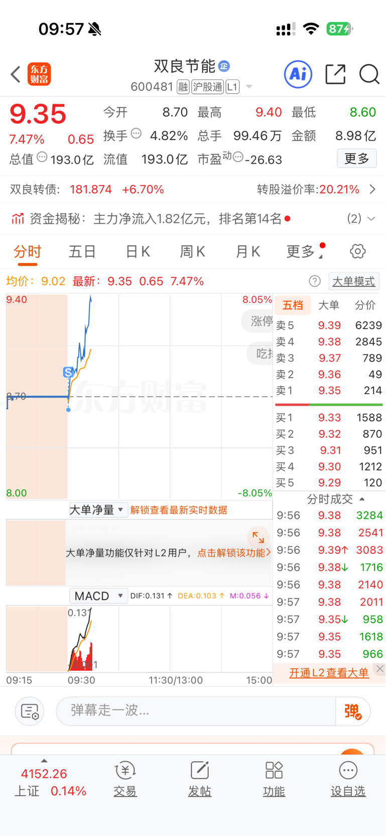Click 开通L2查看大单 link
Viewport: 386px width, 836px height.
[x=329, y=673]
